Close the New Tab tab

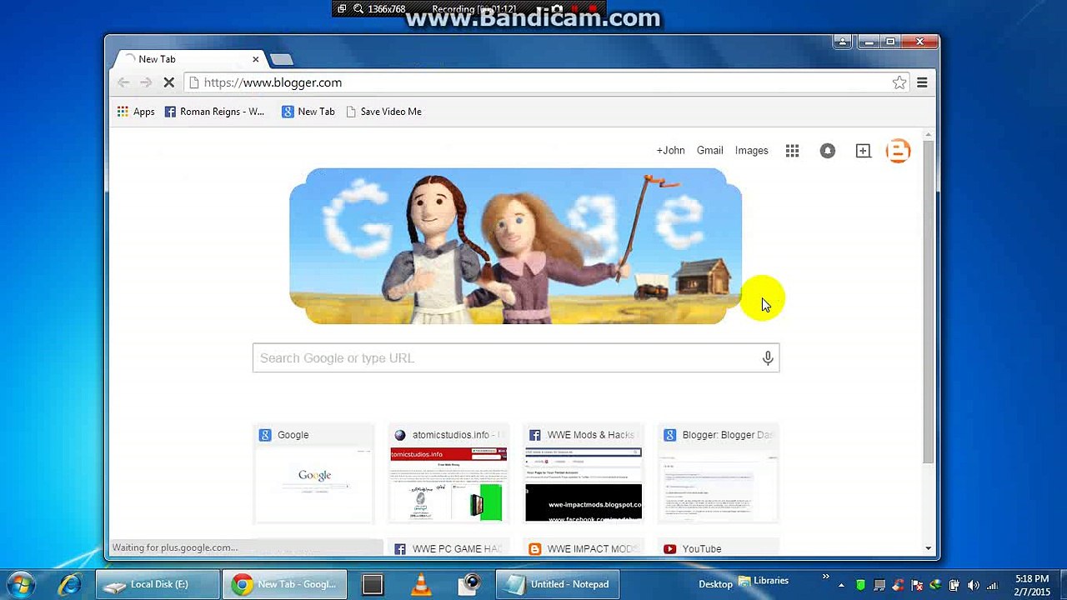click(x=256, y=59)
